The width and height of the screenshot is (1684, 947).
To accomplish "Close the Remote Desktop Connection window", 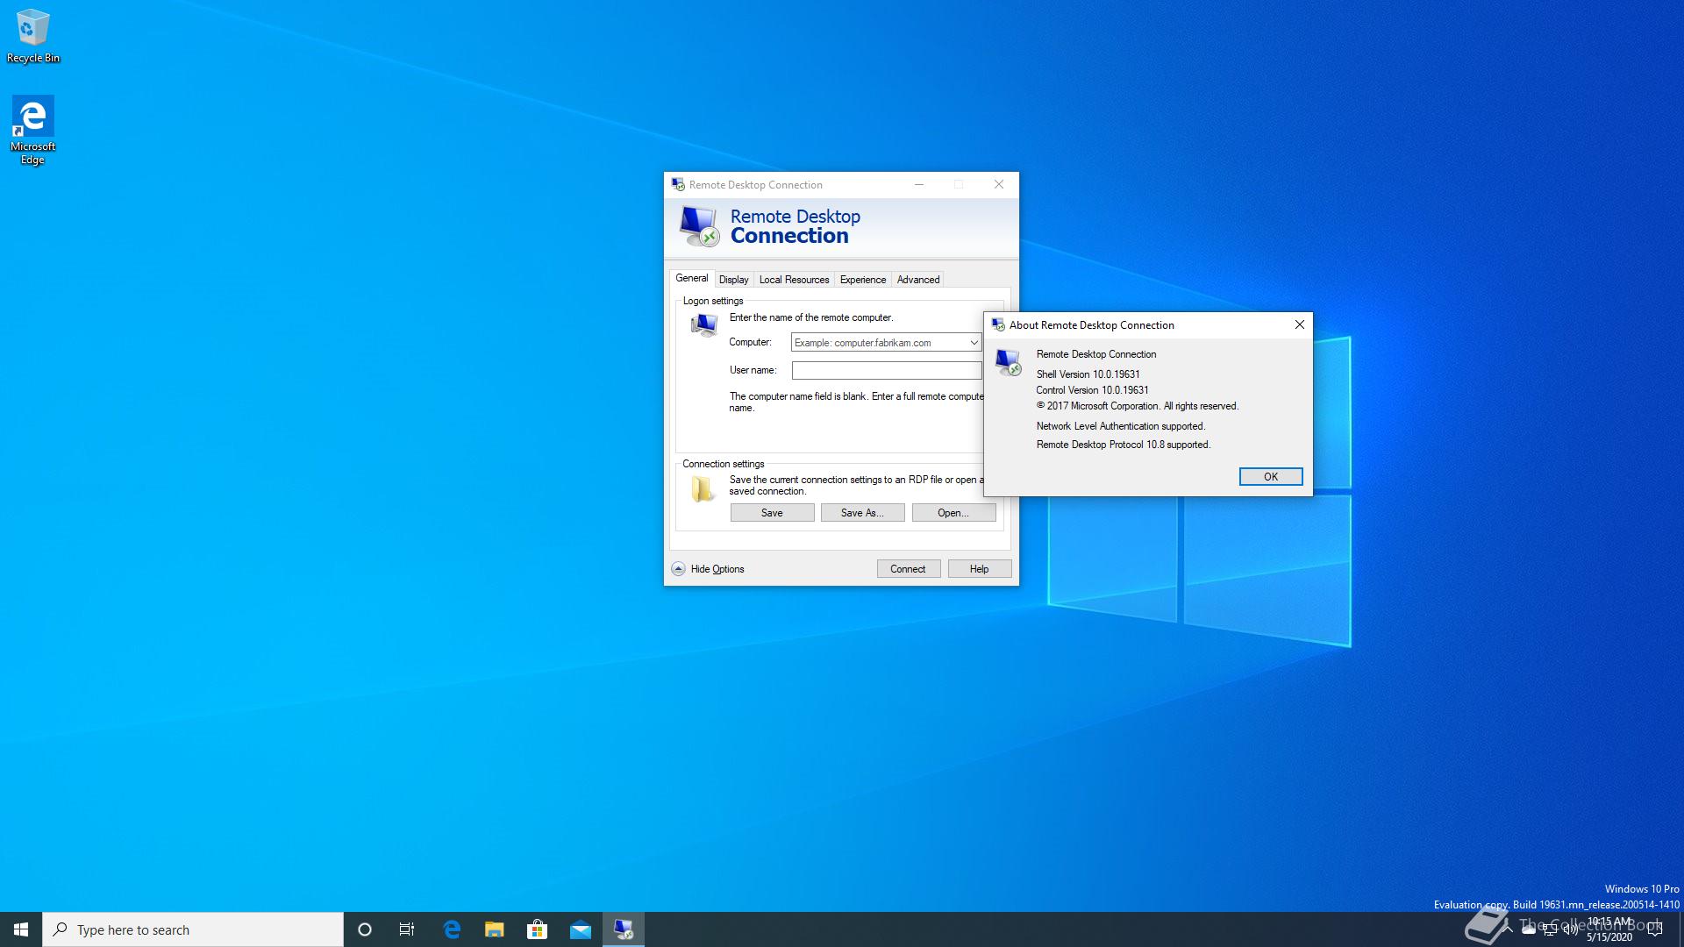I will (x=999, y=184).
